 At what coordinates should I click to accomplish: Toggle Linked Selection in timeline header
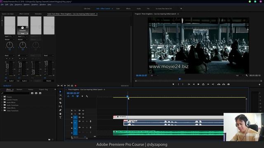78,96
